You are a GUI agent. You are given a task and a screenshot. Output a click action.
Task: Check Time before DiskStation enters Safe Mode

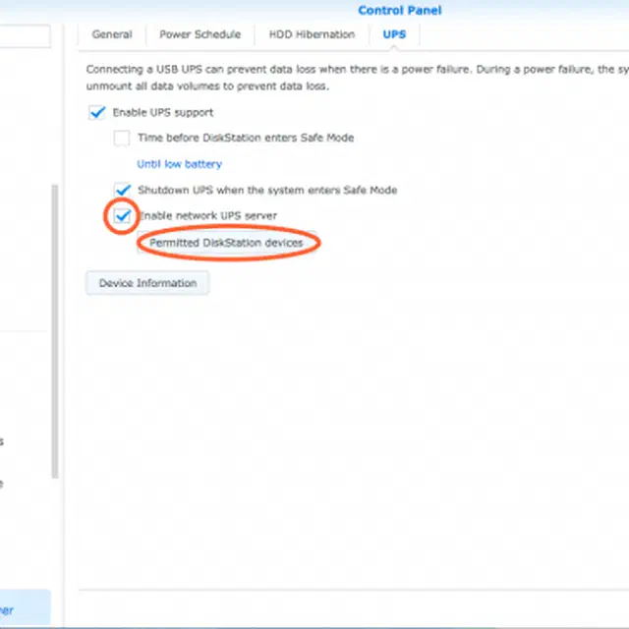coord(122,138)
